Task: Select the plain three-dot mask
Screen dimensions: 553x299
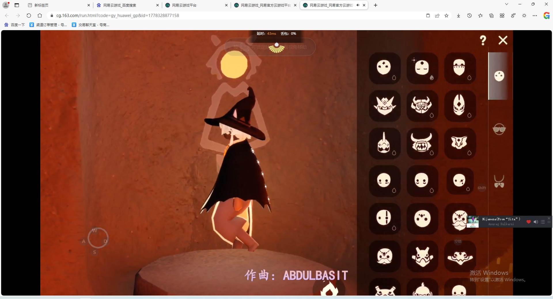Action: pos(385,68)
